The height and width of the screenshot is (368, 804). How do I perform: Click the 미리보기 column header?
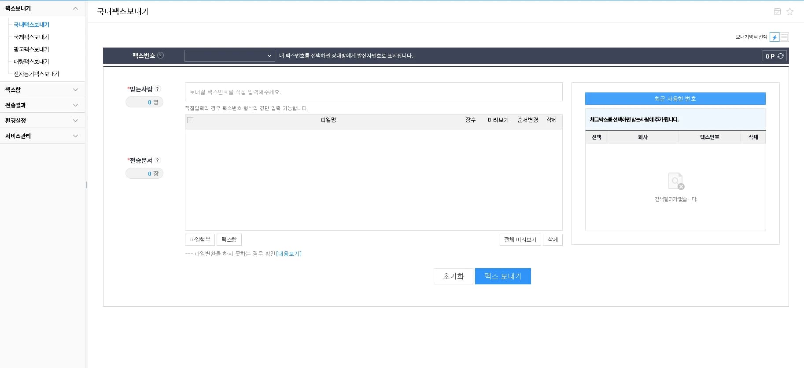click(498, 120)
